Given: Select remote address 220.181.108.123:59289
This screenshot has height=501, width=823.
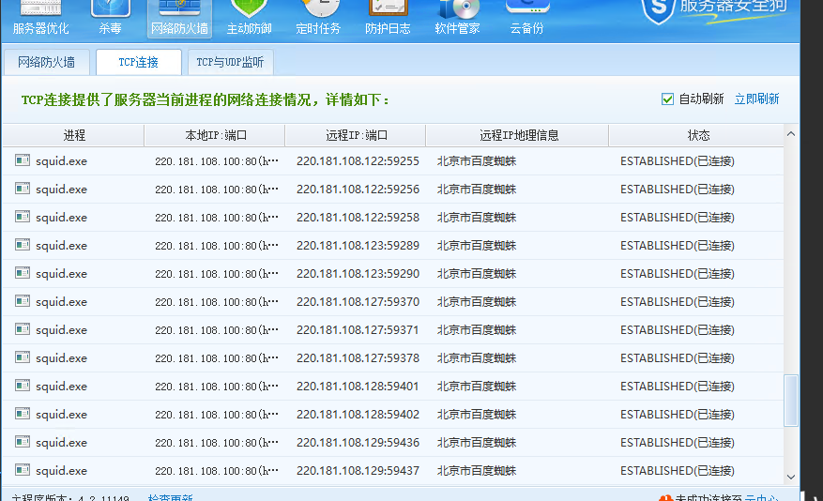Looking at the screenshot, I should tap(358, 246).
